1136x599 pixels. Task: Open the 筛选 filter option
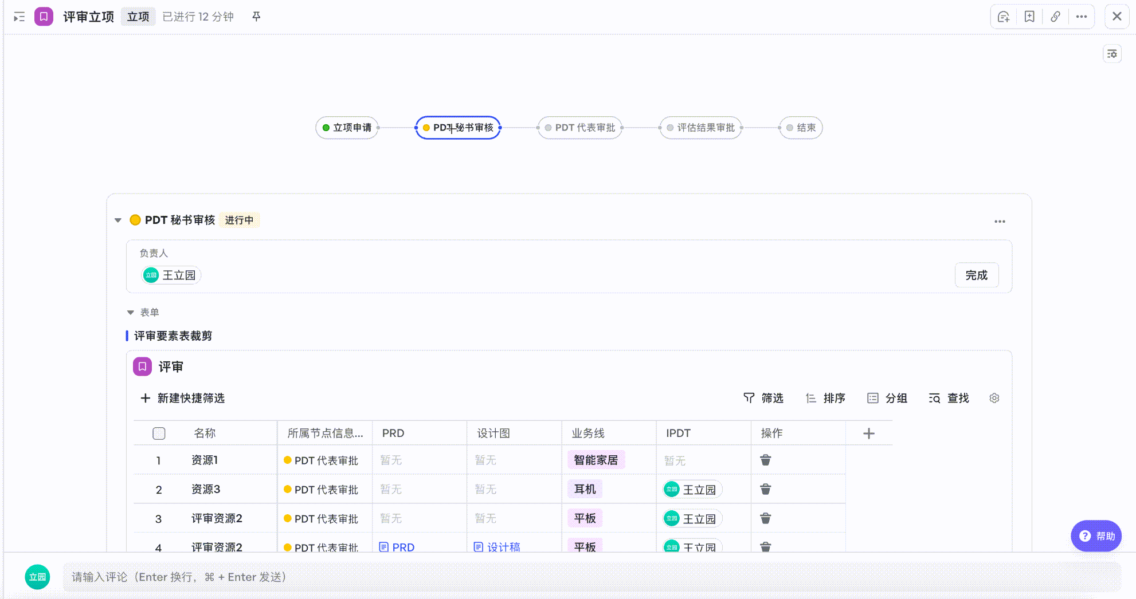763,398
